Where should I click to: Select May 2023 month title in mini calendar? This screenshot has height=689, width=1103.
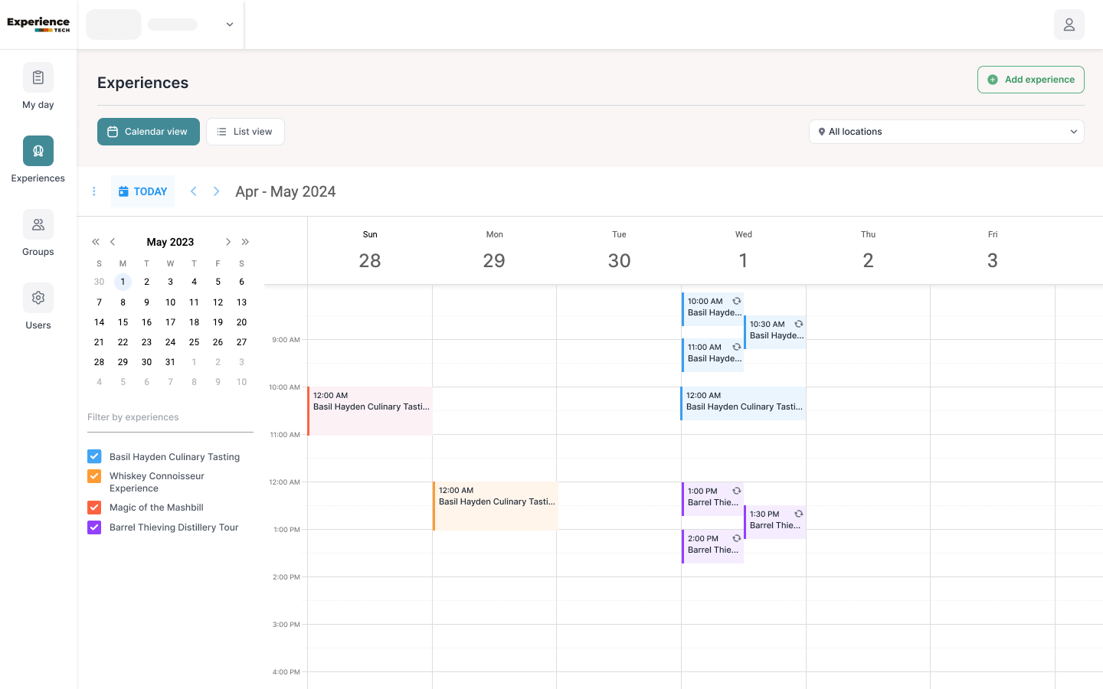pos(170,242)
